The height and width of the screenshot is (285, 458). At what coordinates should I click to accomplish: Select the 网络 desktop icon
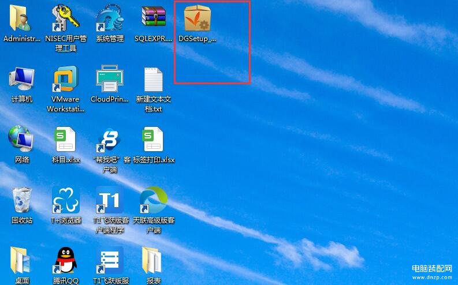tap(21, 138)
